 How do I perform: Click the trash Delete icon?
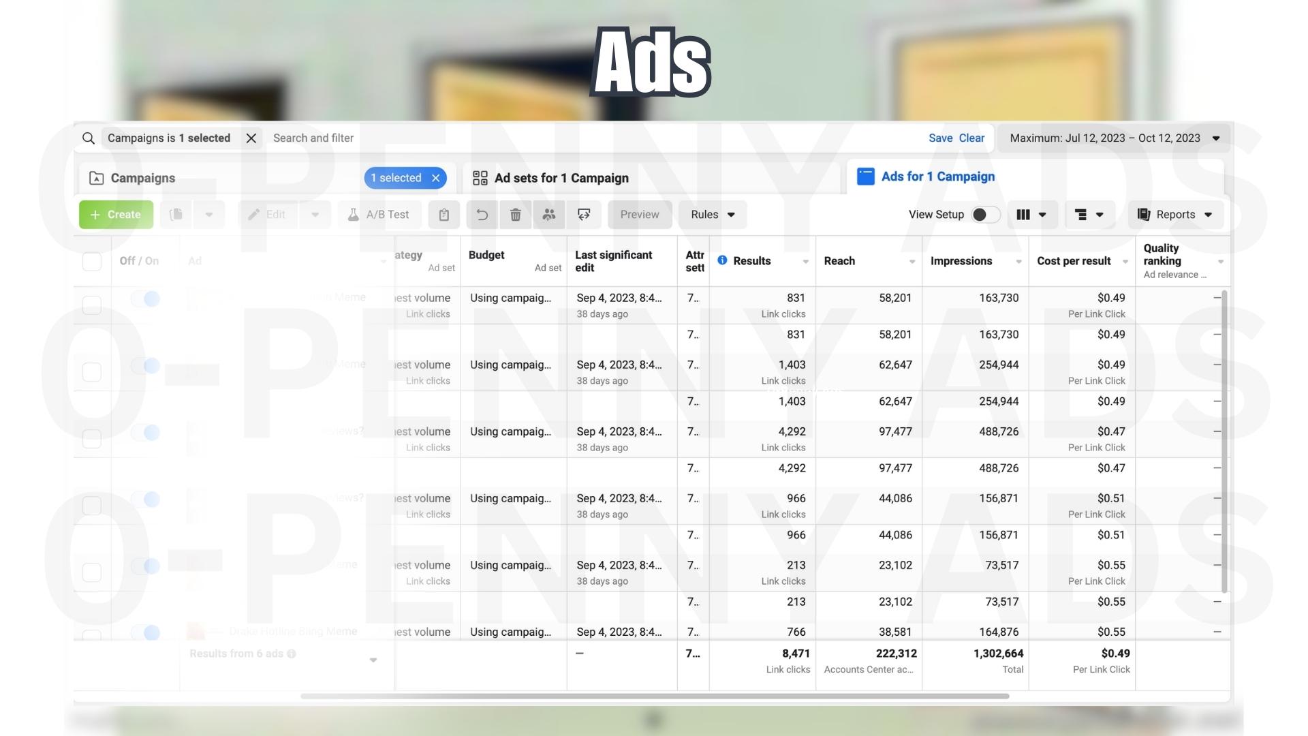click(516, 215)
